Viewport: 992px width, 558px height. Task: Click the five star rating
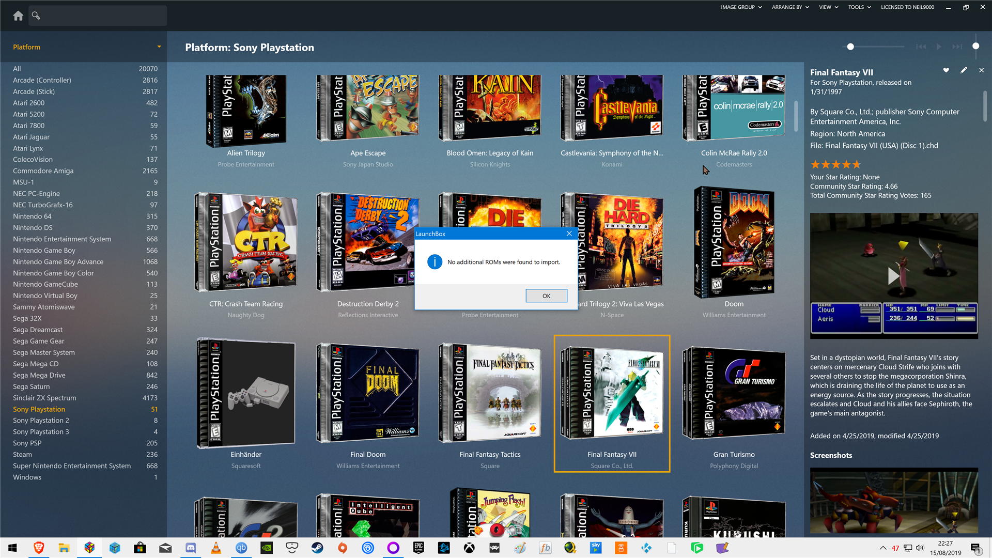pyautogui.click(x=835, y=164)
